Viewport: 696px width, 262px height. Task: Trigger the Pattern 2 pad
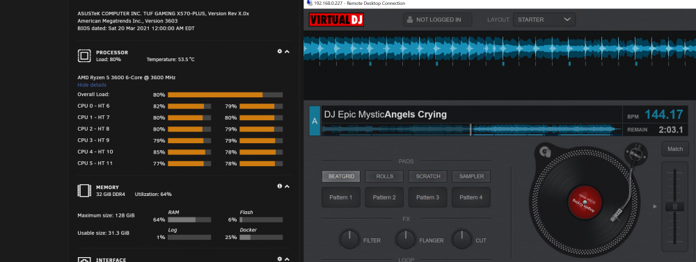pyautogui.click(x=384, y=197)
